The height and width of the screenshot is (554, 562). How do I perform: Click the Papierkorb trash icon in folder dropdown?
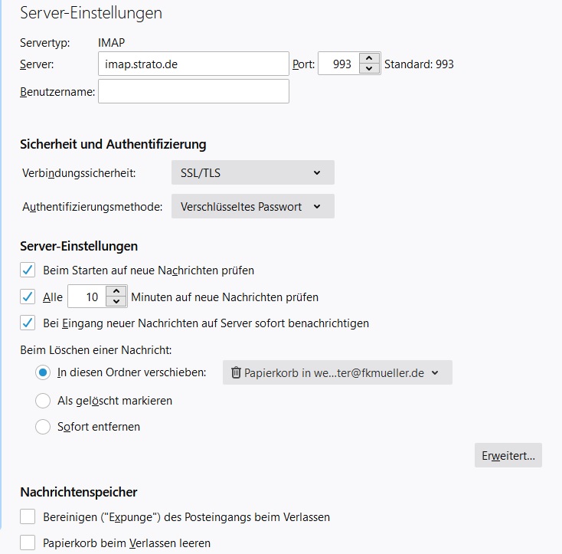pos(236,372)
